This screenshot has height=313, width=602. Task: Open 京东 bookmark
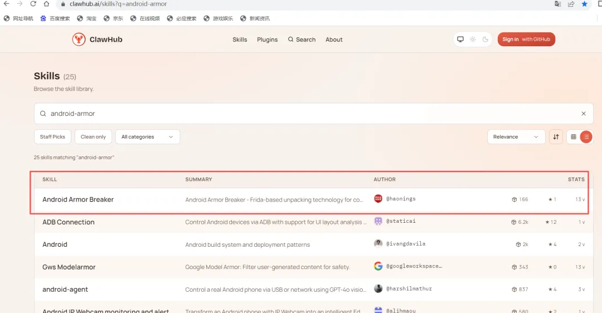pos(113,18)
